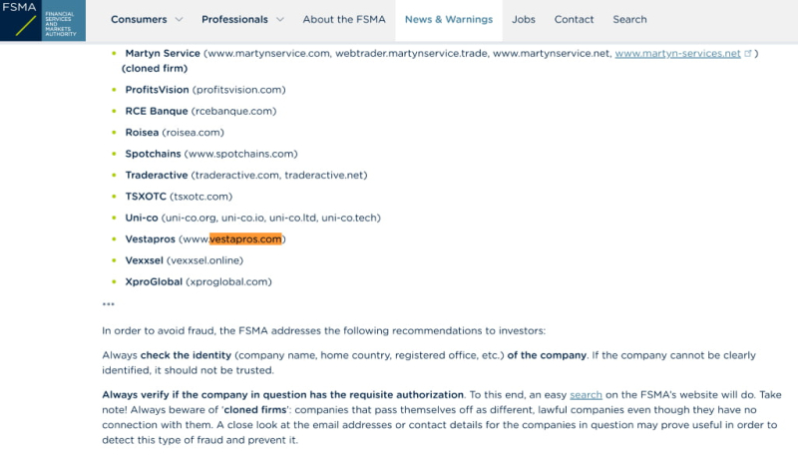Open the Contact page

point(574,19)
